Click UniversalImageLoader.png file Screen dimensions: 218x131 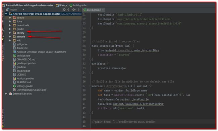tap(31, 90)
